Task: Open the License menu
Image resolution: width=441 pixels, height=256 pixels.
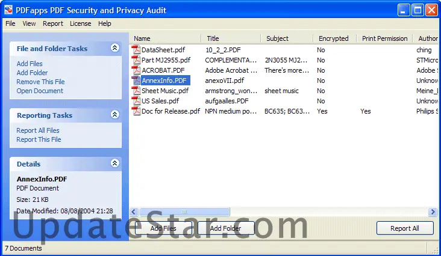Action: coord(81,23)
